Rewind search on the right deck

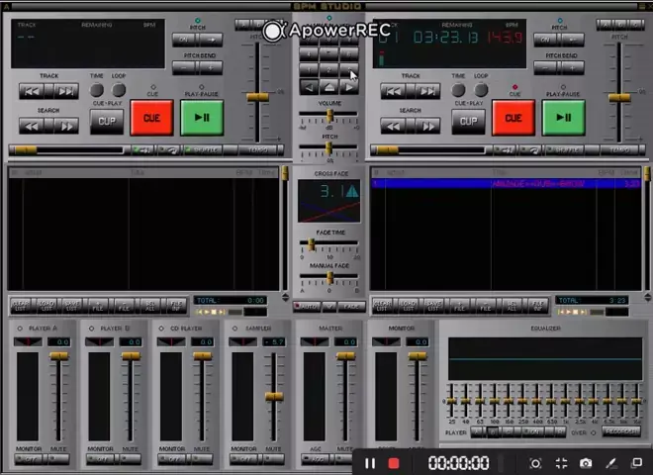[x=393, y=127]
